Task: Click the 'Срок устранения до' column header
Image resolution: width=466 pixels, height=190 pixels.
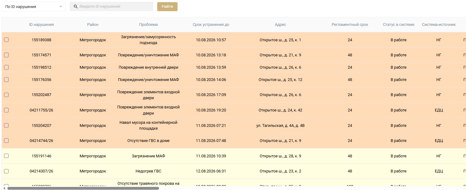Action: click(x=211, y=25)
